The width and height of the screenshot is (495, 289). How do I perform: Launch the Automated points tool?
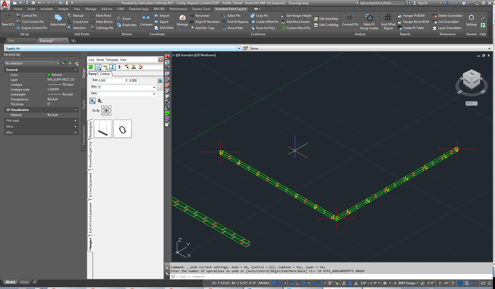(58, 21)
